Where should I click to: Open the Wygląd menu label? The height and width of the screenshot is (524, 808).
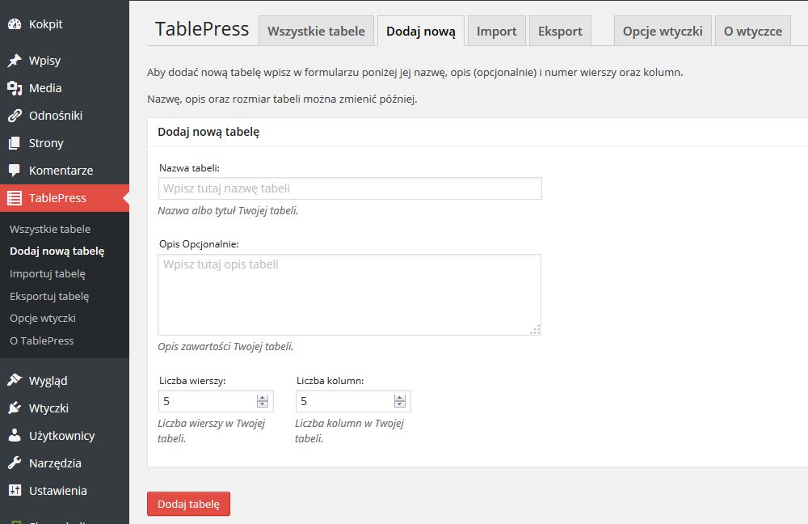[48, 381]
